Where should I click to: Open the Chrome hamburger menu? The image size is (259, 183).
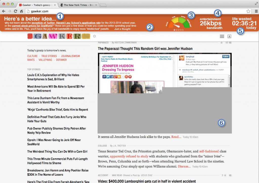(x=256, y=11)
